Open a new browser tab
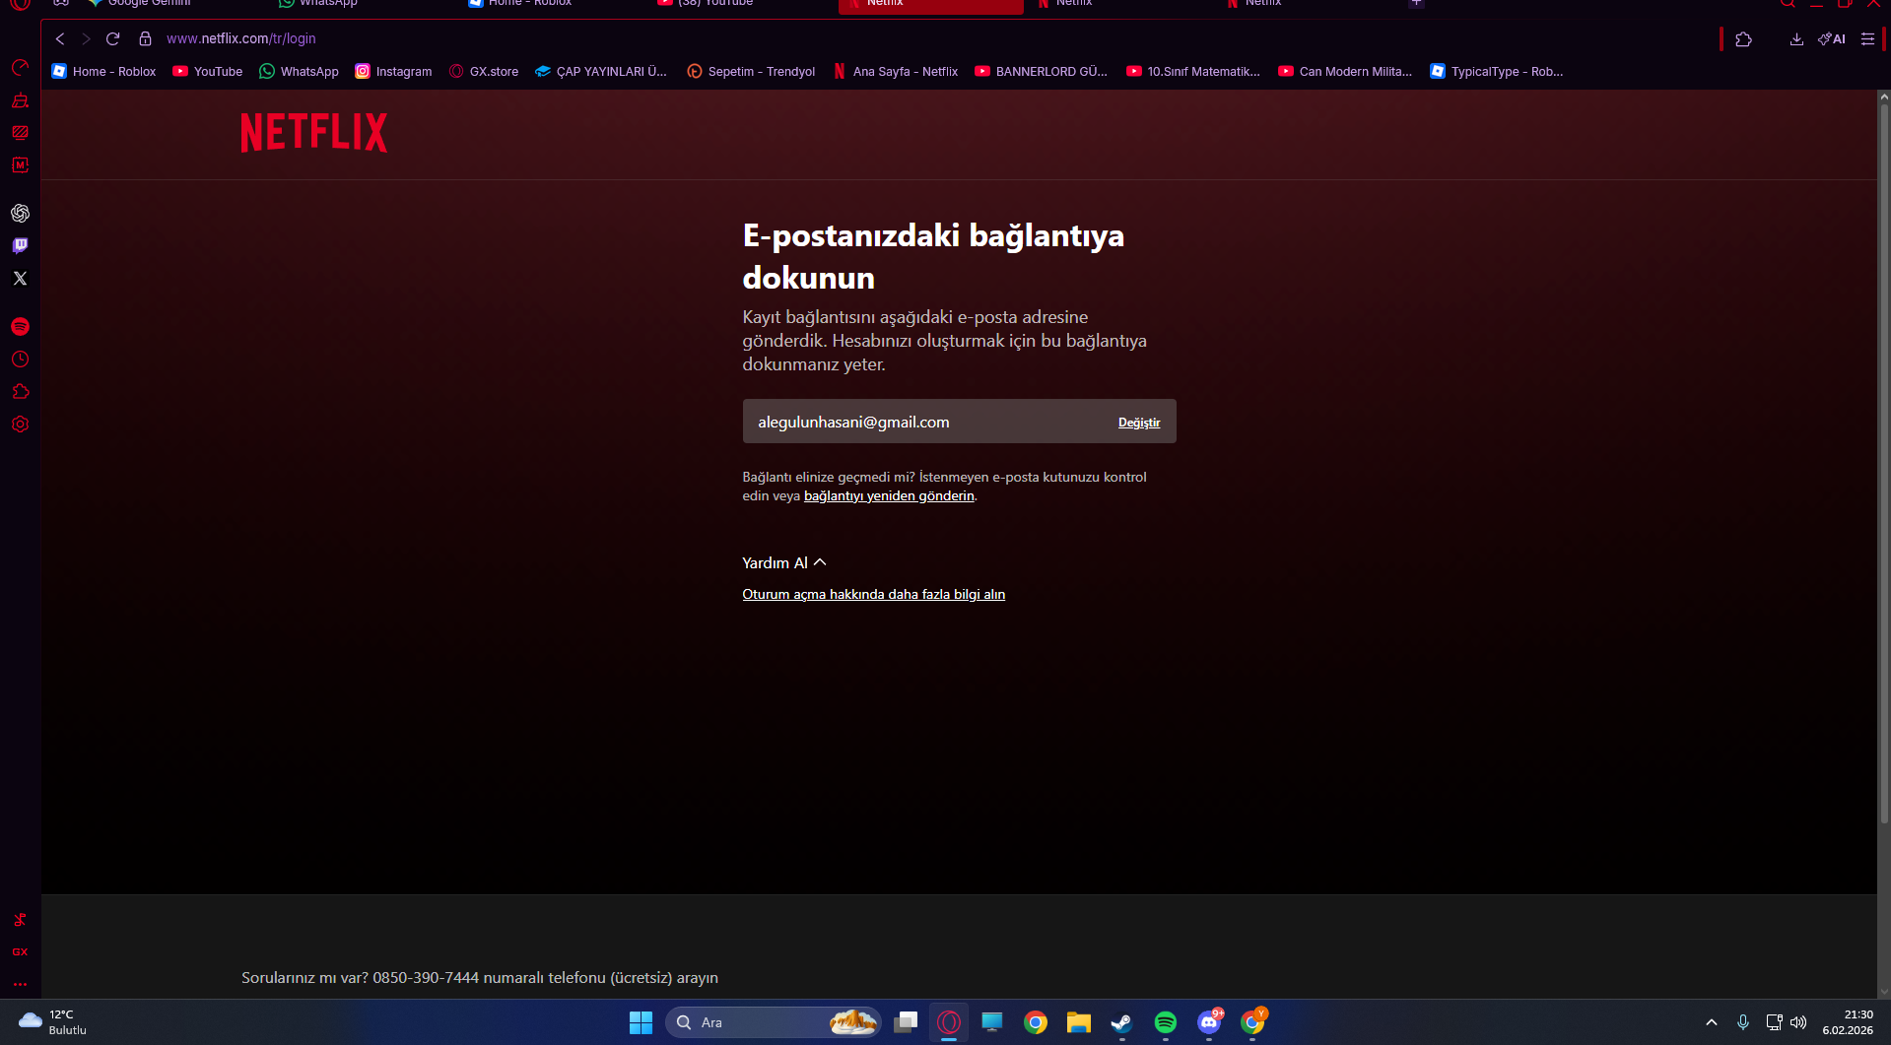This screenshot has width=1891, height=1045. tap(1416, 4)
